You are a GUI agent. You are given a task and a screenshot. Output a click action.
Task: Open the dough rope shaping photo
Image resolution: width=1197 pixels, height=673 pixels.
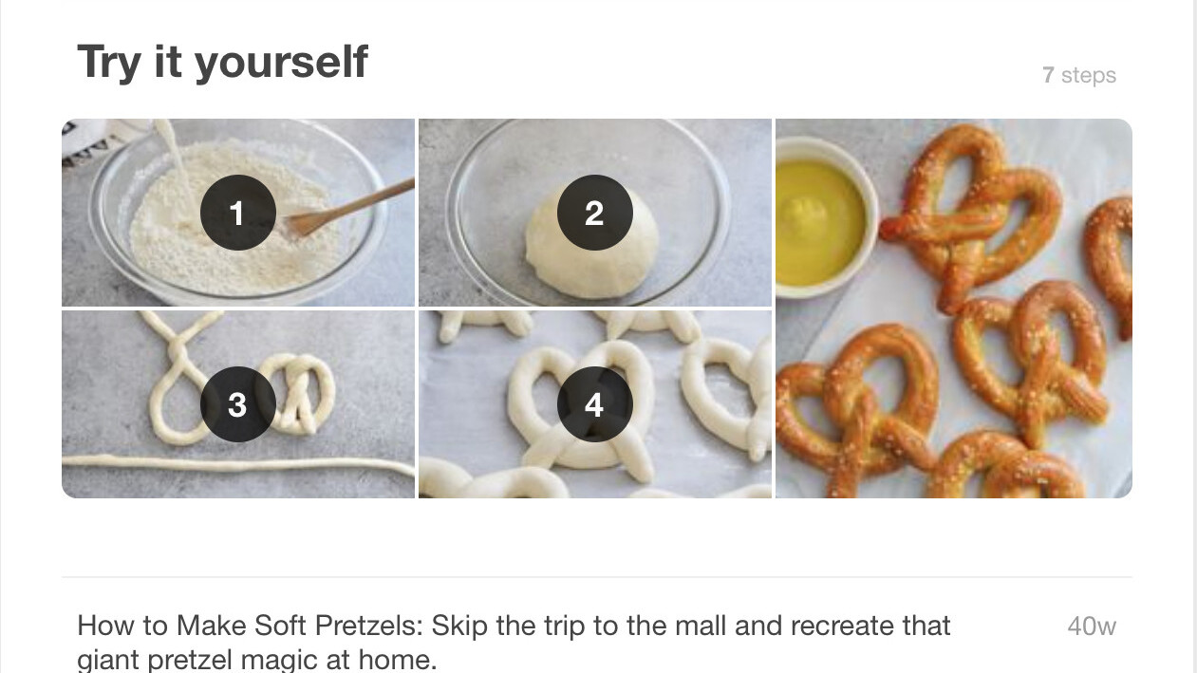point(238,404)
